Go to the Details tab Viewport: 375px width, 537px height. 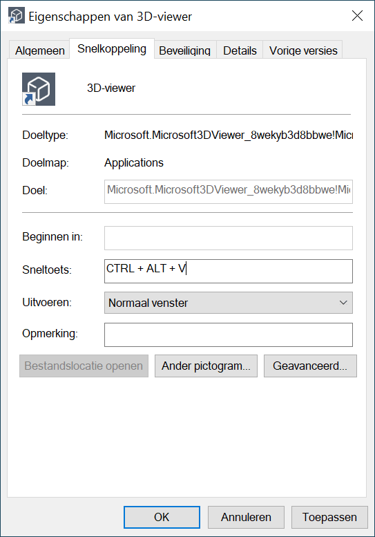click(240, 50)
